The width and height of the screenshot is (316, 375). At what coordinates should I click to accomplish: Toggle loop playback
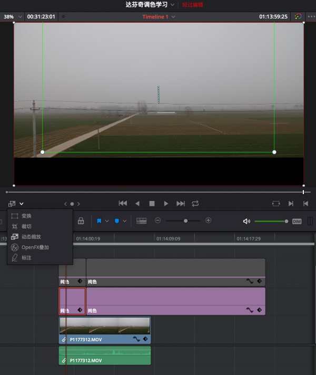pyautogui.click(x=195, y=204)
